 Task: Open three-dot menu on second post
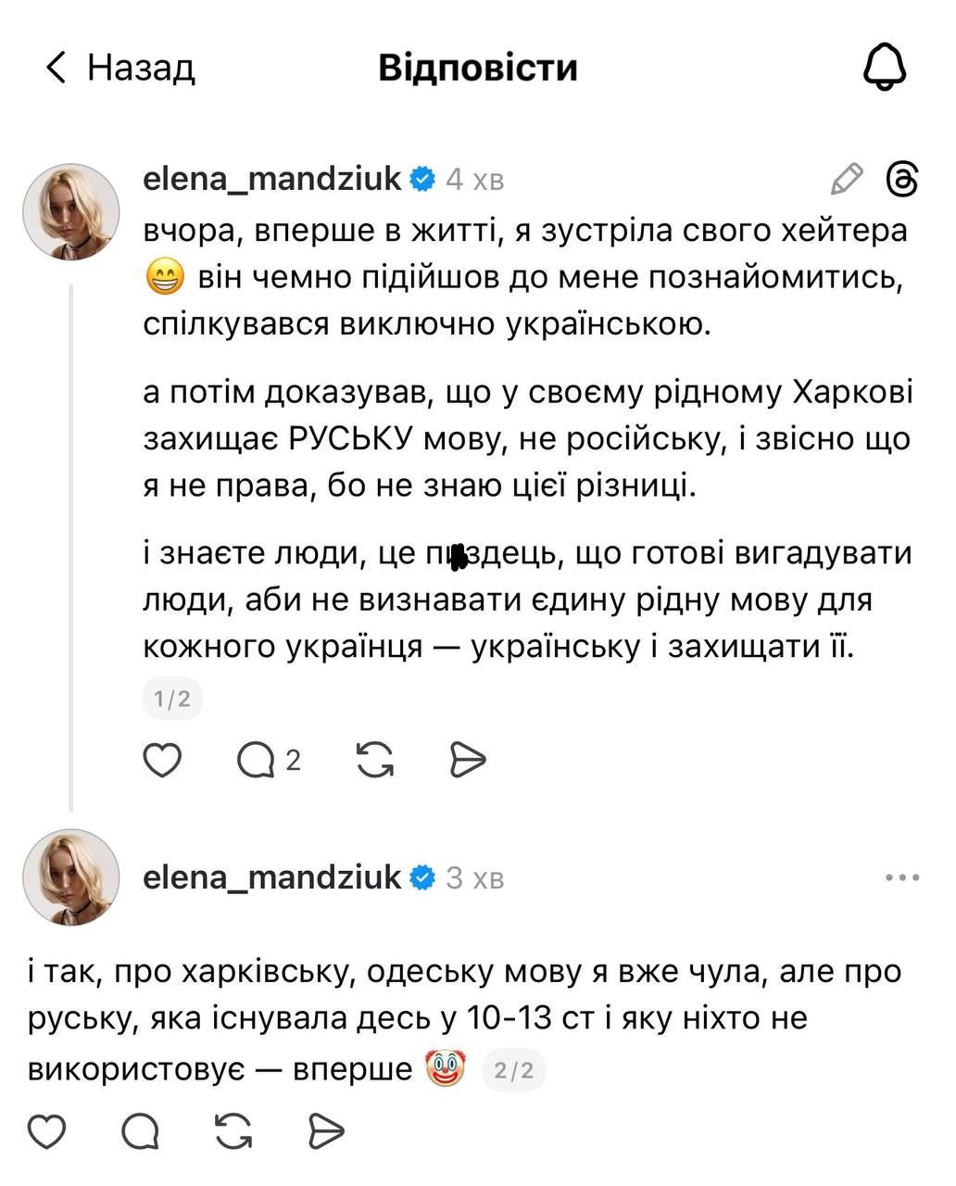click(x=902, y=877)
